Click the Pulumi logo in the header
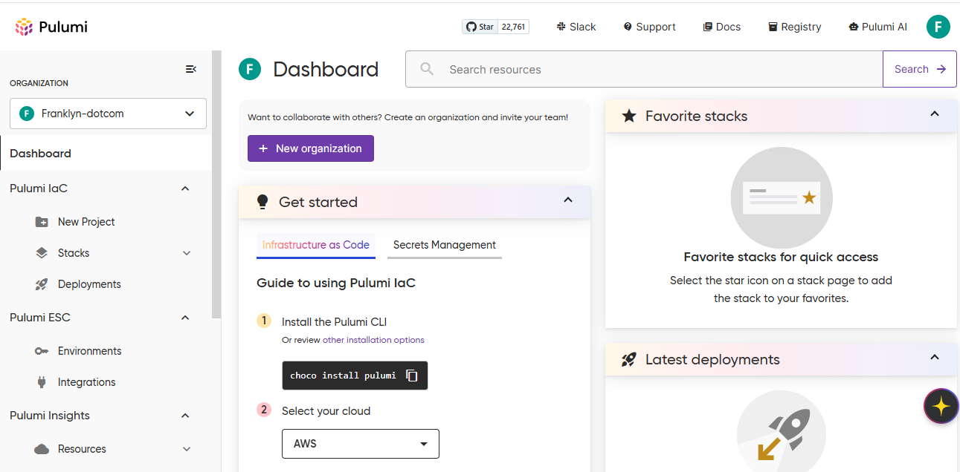Screen dimensions: 960x472 pos(51,27)
